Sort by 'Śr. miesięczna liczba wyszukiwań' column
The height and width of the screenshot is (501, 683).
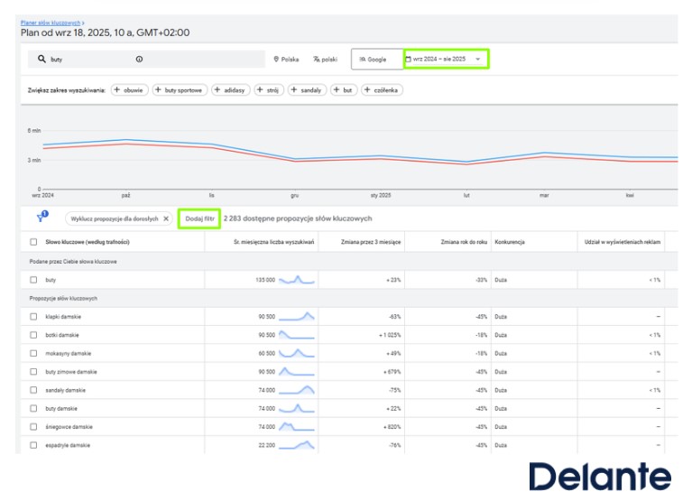[x=272, y=242]
